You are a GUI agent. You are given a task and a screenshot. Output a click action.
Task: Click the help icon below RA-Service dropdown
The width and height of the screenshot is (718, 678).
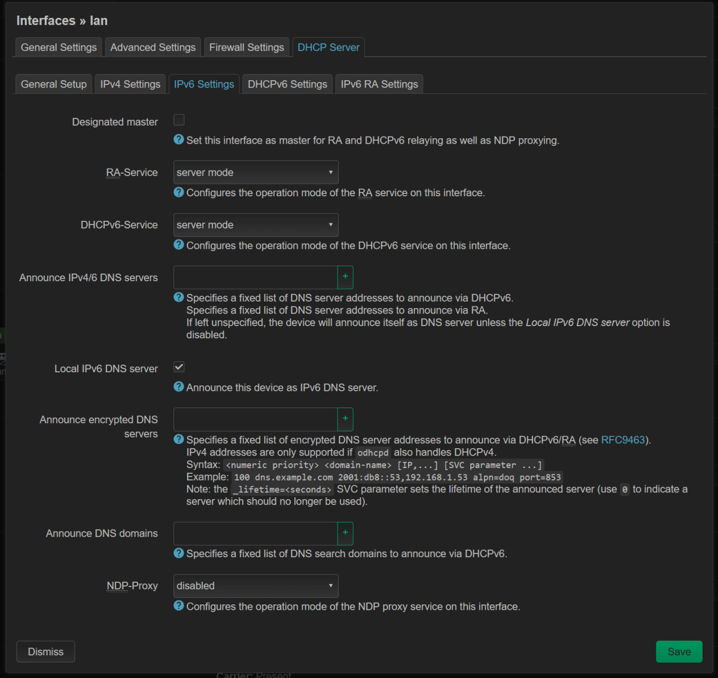[x=178, y=192]
